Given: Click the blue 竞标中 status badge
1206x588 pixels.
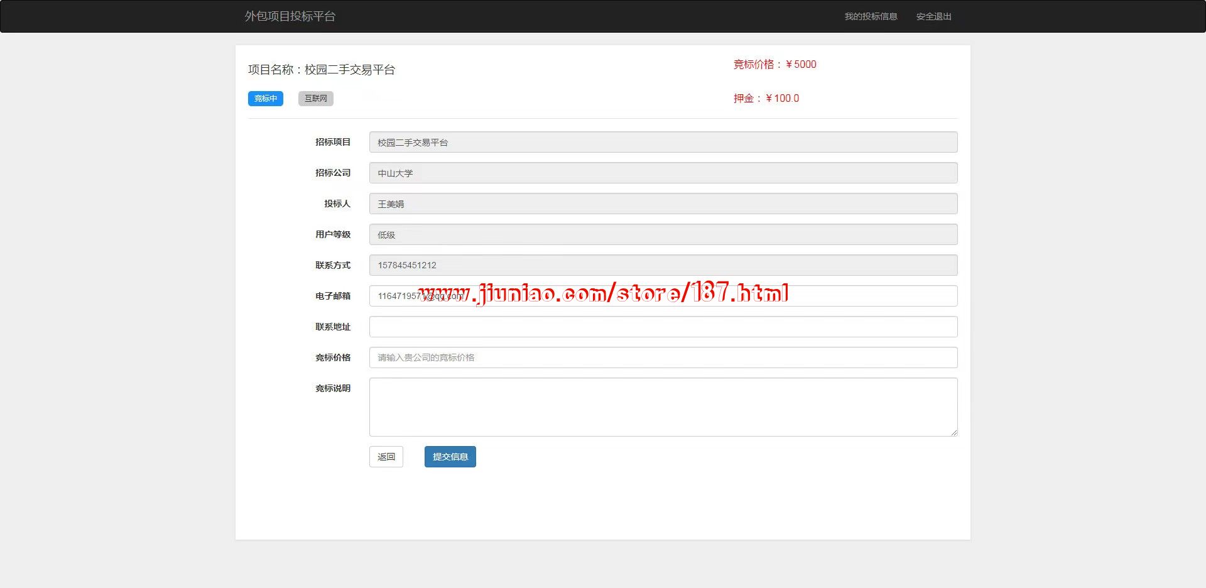Looking at the screenshot, I should click(x=265, y=99).
